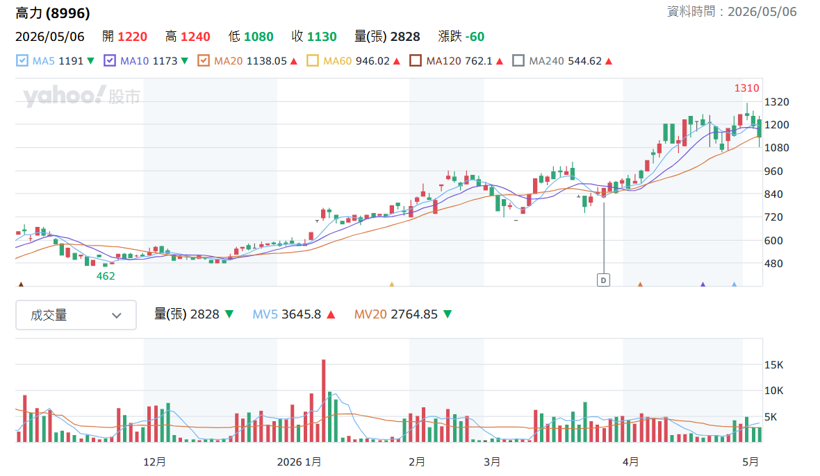Viewport: 820px width, 476px height.
Task: Open the 成交量 indicator dropdown
Action: (76, 315)
